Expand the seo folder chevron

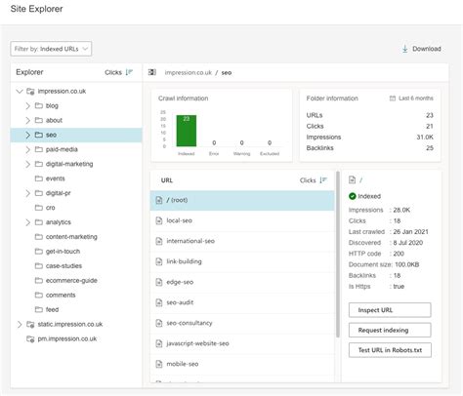(x=28, y=135)
